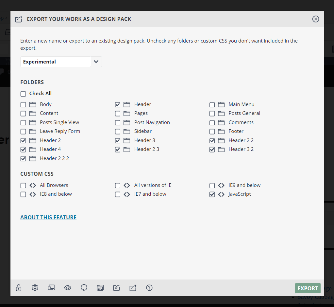334x307 pixels.
Task: Uncheck the Header 2 3 checkbox
Action: point(118,150)
